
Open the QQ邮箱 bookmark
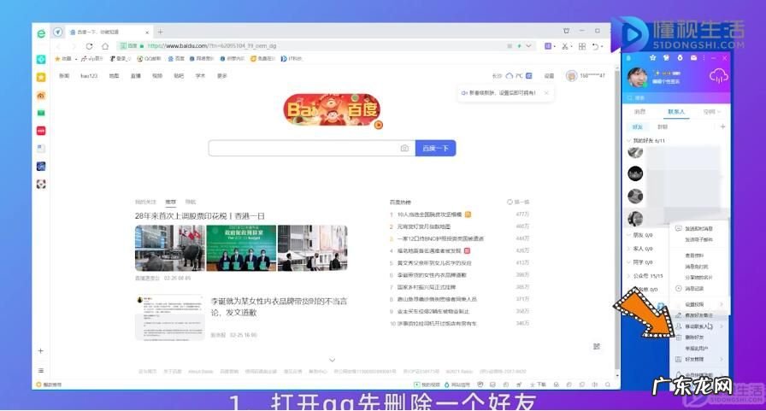click(x=149, y=59)
